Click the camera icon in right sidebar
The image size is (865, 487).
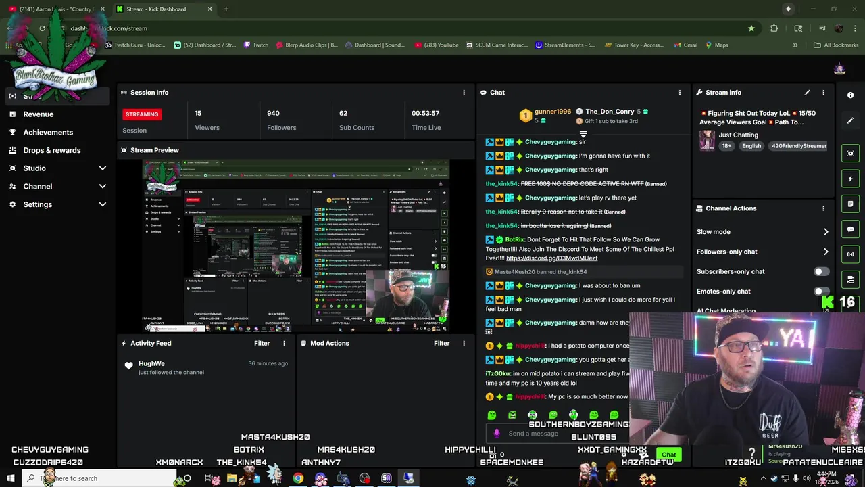[851, 279]
